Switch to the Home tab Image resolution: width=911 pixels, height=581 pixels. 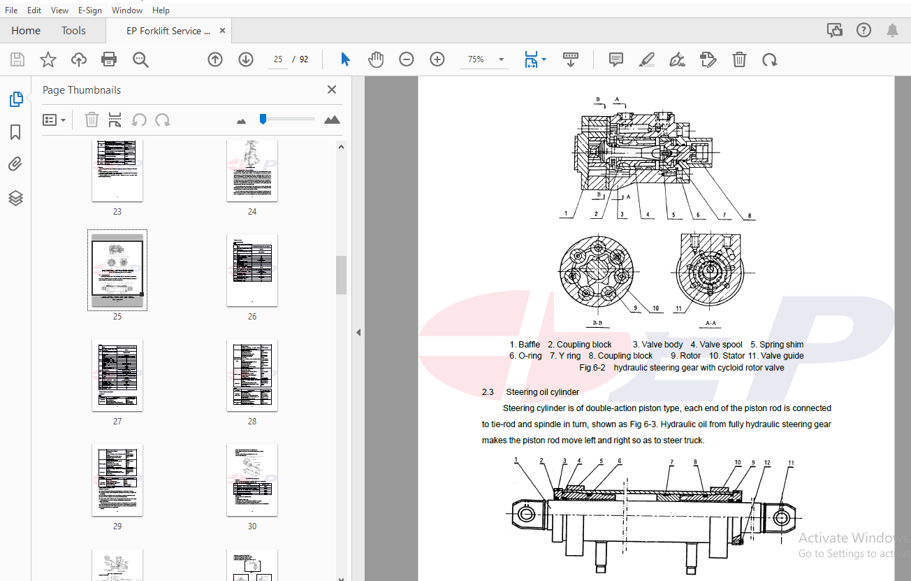click(x=26, y=31)
